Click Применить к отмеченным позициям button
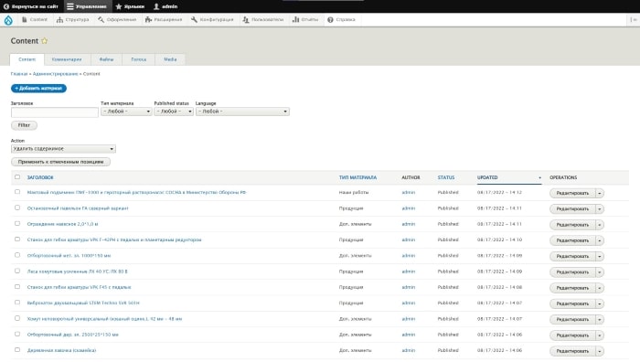 (x=60, y=162)
